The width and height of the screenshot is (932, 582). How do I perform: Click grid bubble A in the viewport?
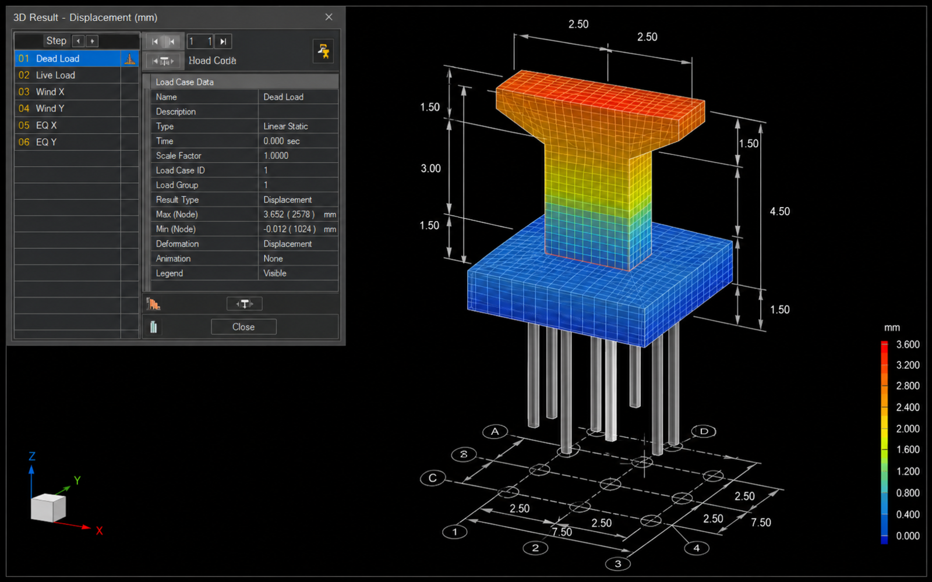[495, 431]
